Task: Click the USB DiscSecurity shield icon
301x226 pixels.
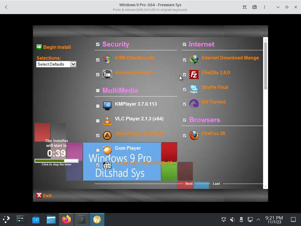Action: coord(107,60)
